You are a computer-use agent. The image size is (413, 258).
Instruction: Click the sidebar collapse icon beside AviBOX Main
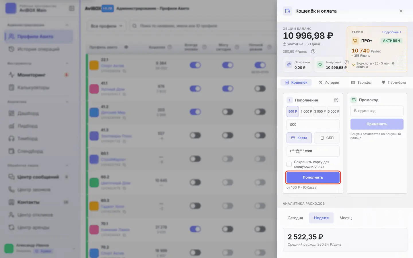point(72,9)
